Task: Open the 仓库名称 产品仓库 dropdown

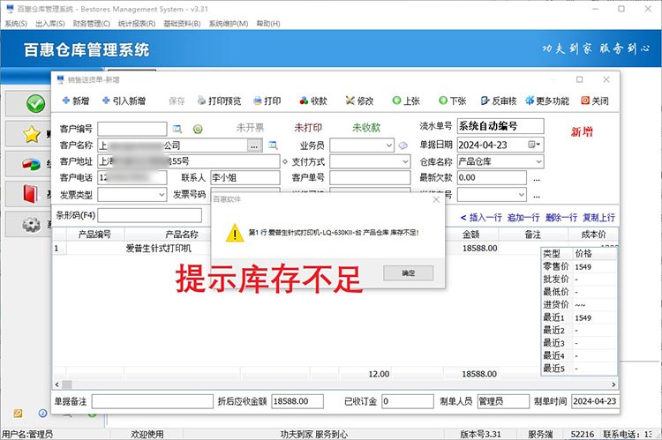Action: [x=538, y=161]
